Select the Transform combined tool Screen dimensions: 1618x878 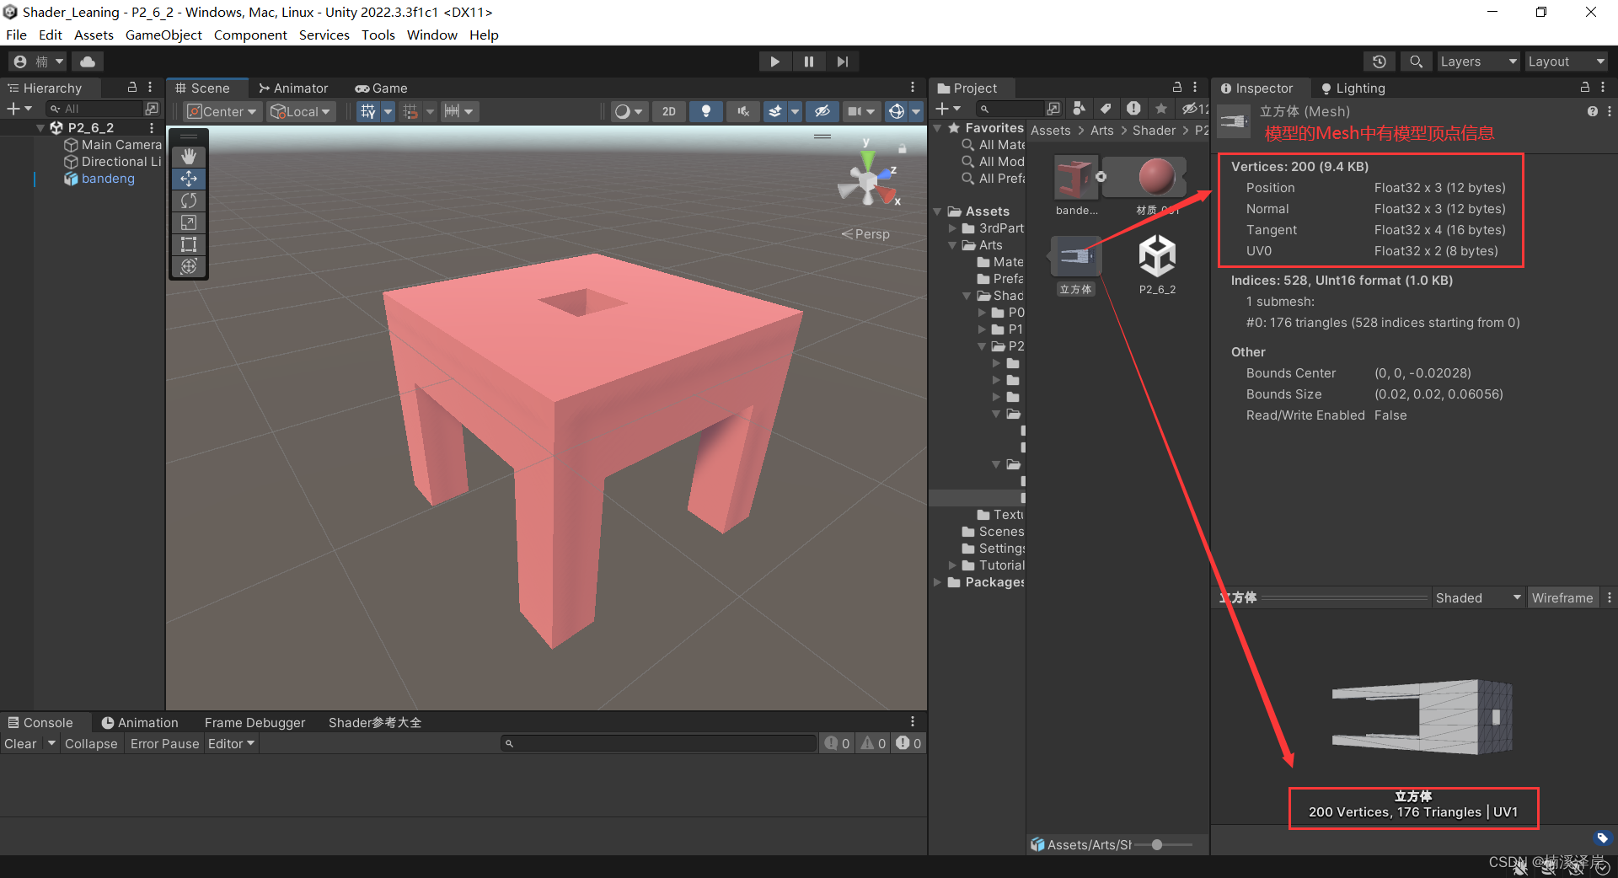pos(189,266)
